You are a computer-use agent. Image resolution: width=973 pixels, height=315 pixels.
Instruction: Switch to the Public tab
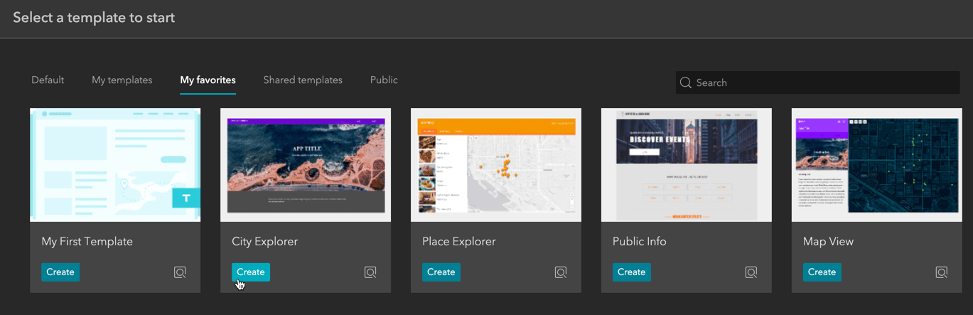[x=384, y=80]
